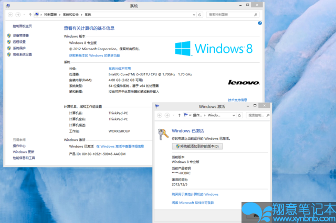Click shield icon beside 设备管理器
The width and height of the screenshot is (336, 223).
(9, 36)
